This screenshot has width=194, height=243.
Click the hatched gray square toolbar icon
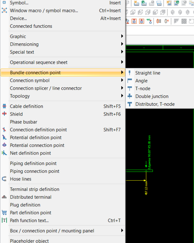tap(184, 21)
